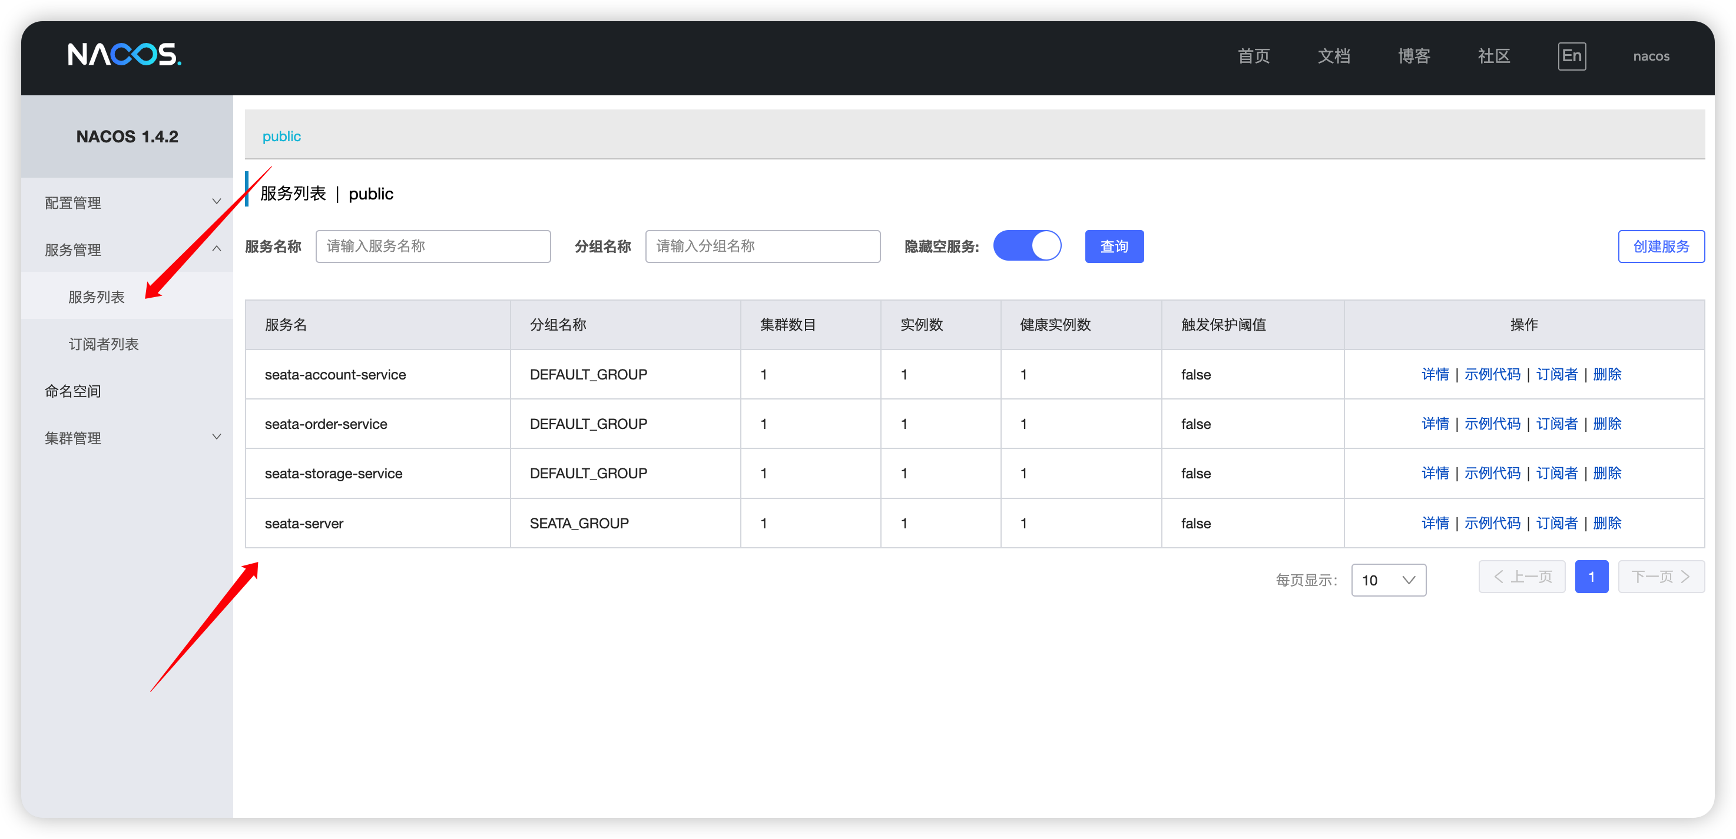Open the page size dropdown showing 10
Screen dimensions: 1736x839
pyautogui.click(x=1388, y=580)
